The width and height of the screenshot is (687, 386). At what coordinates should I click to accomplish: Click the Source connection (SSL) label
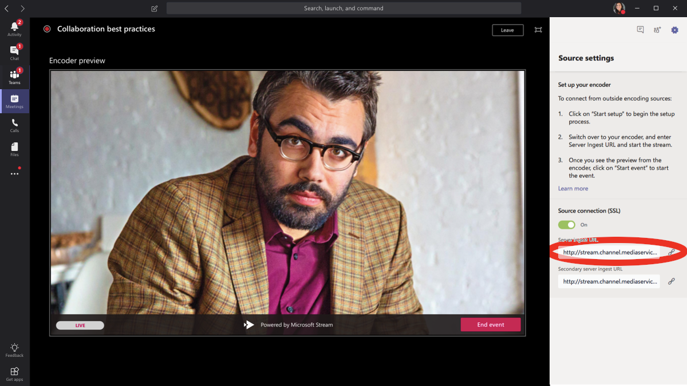589,210
